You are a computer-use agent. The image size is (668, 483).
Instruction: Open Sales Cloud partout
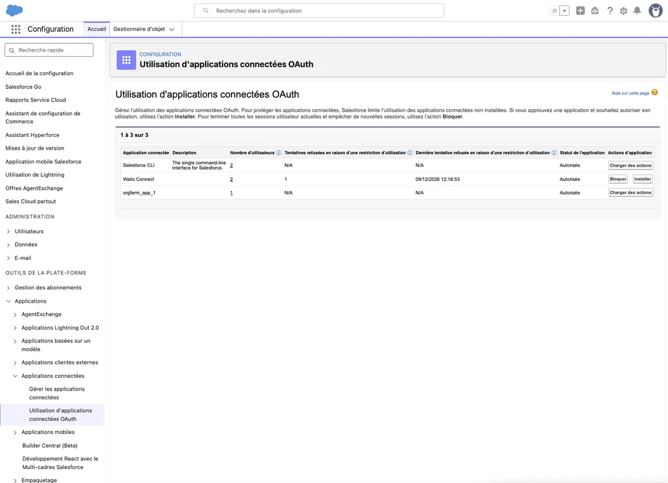coord(31,202)
